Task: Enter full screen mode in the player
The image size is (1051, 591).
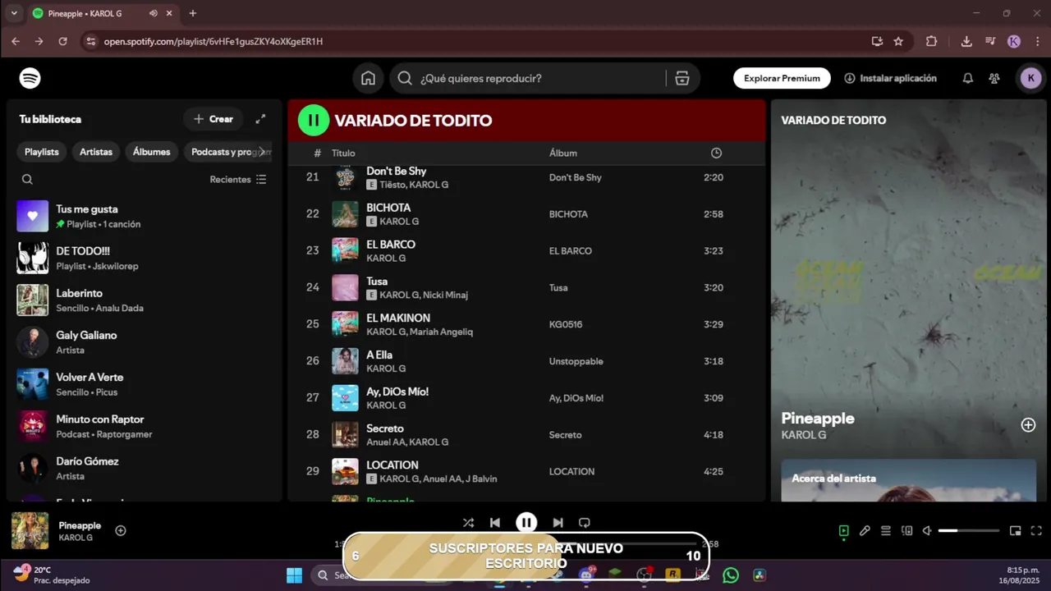Action: (1036, 530)
